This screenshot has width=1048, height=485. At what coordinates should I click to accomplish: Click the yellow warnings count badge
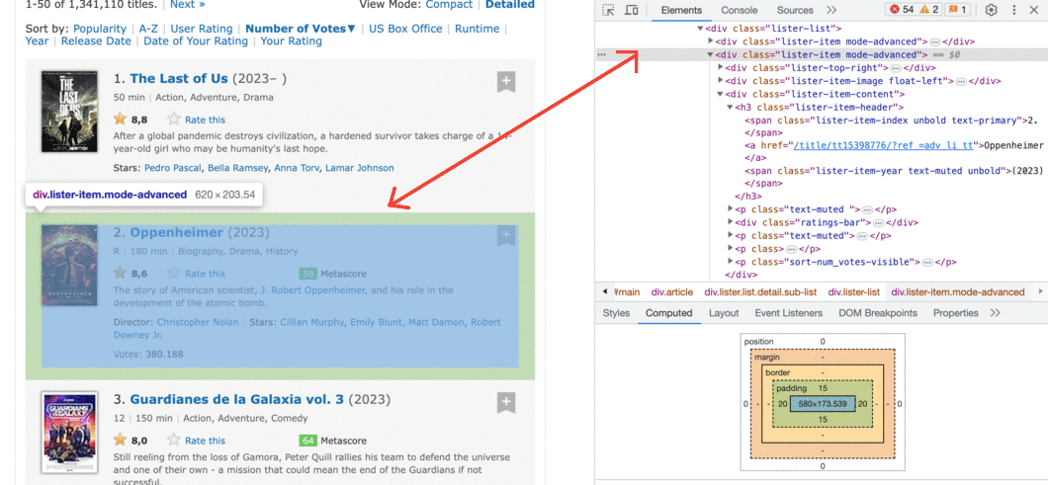coord(930,10)
